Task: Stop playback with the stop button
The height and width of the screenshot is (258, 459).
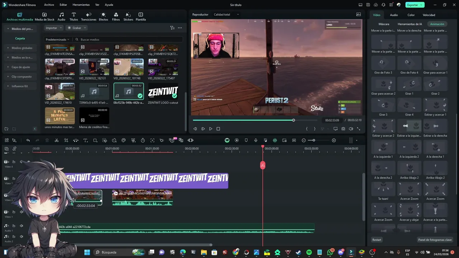Action: tap(218, 129)
